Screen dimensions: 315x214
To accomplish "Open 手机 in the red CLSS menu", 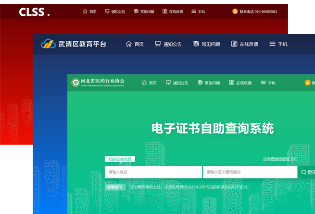I will tap(198, 12).
